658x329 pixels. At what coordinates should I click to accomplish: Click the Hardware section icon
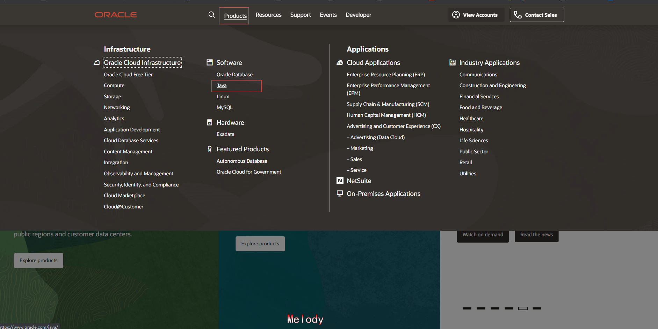point(210,122)
